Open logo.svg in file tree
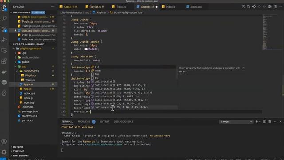Viewport: 284px width, 160px height. coord(33,102)
